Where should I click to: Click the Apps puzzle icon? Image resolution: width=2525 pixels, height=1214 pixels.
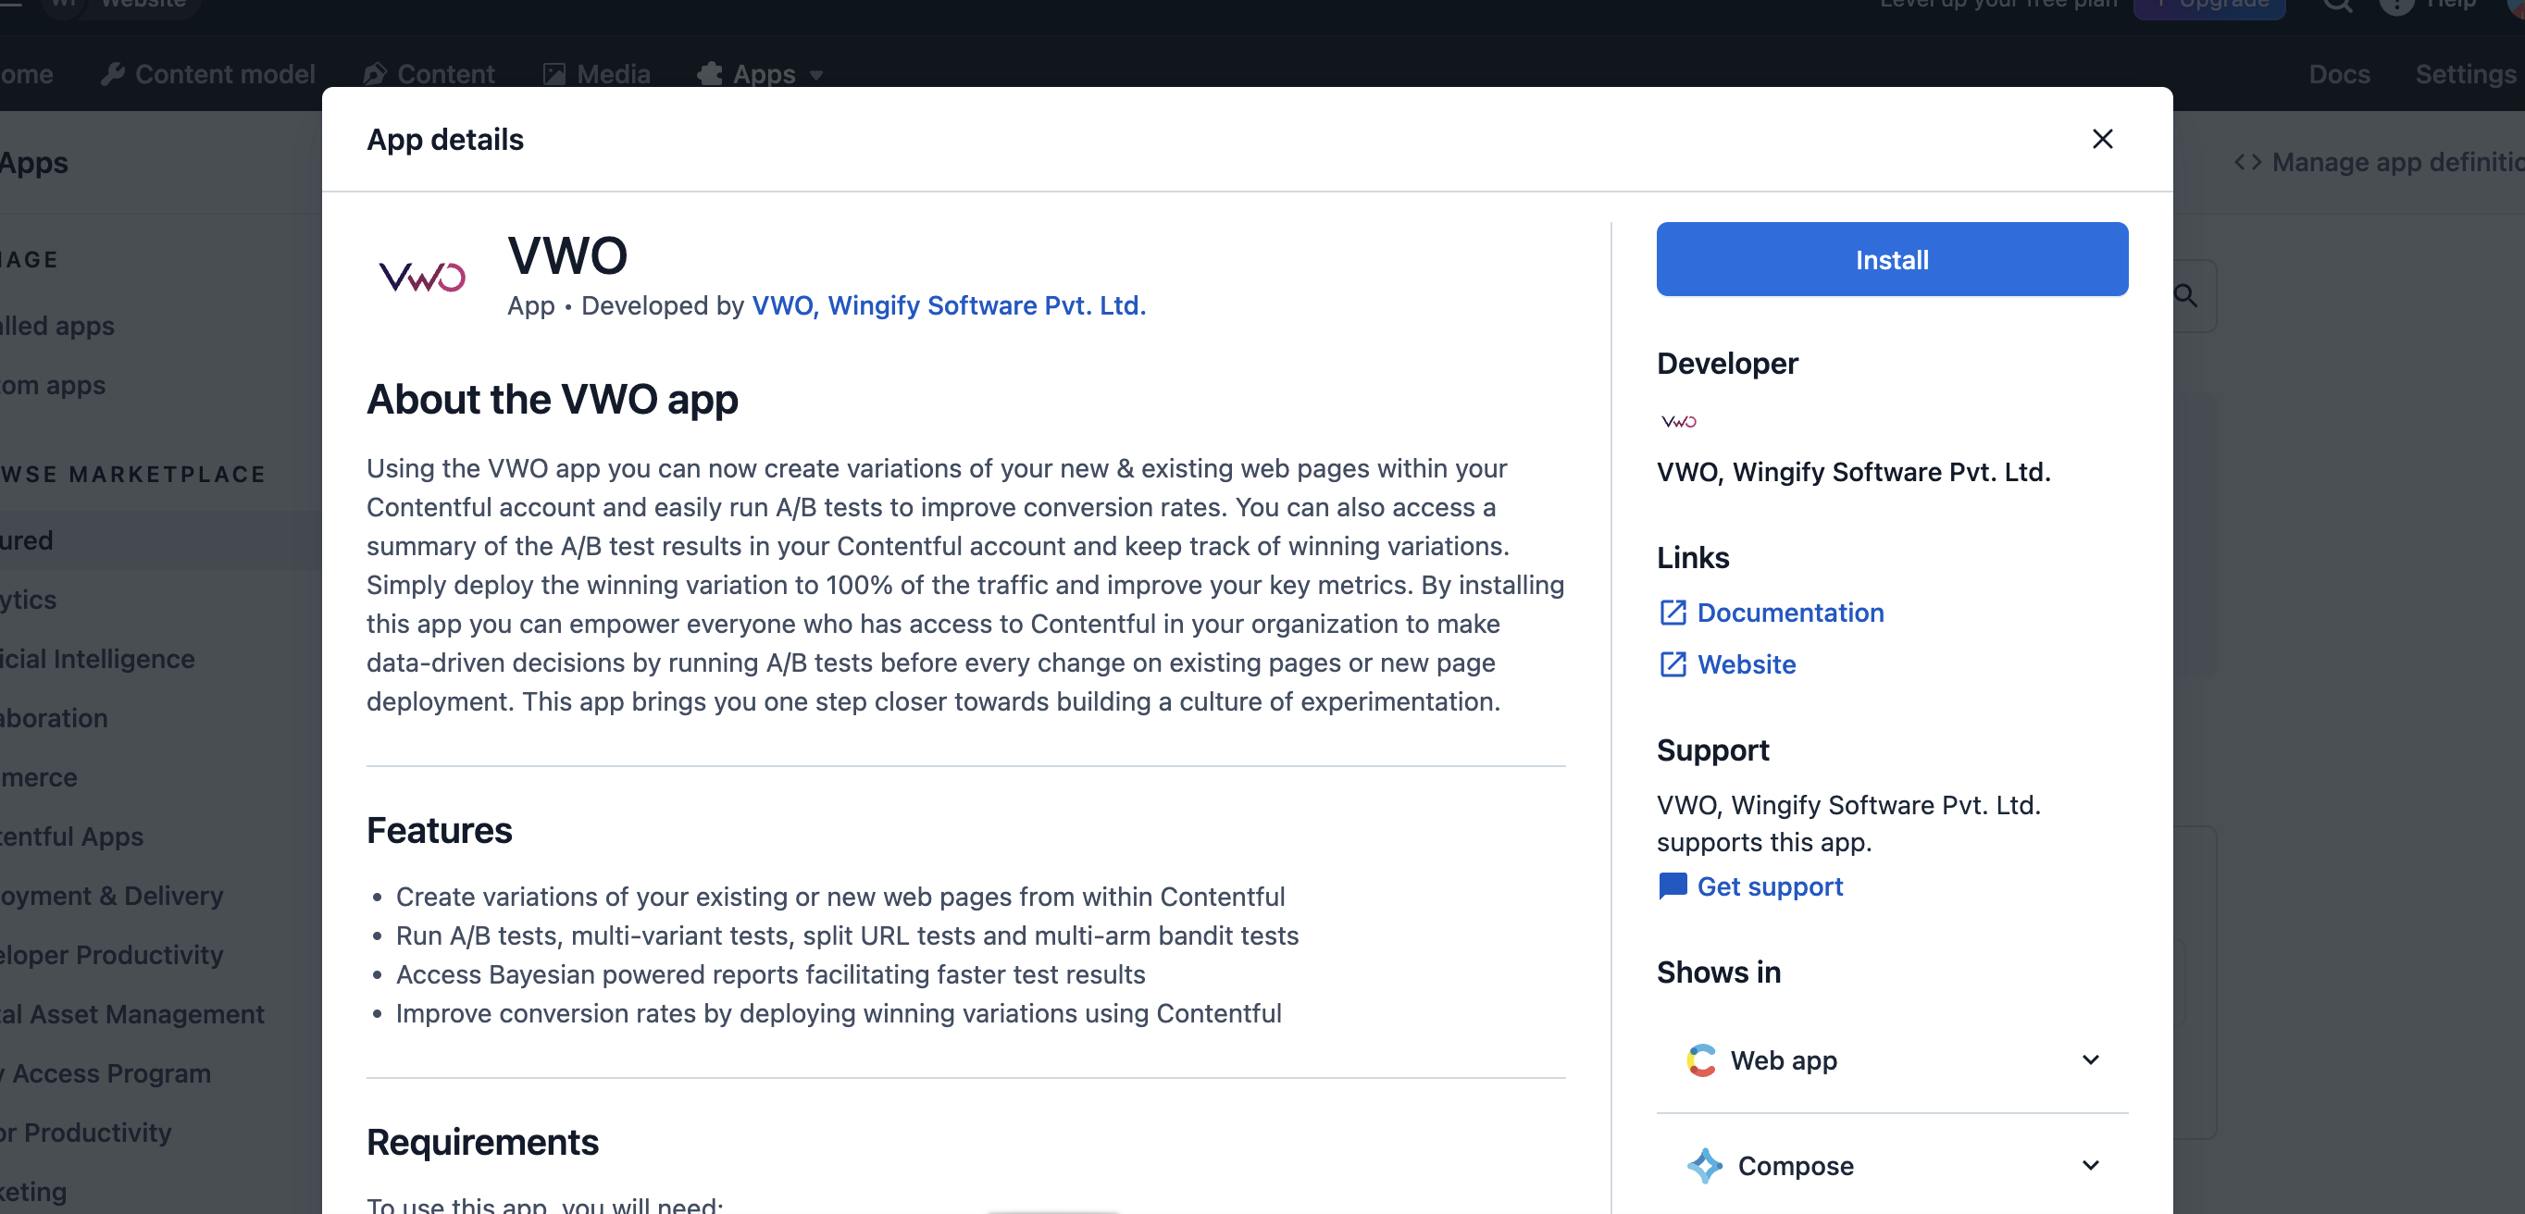coord(709,74)
